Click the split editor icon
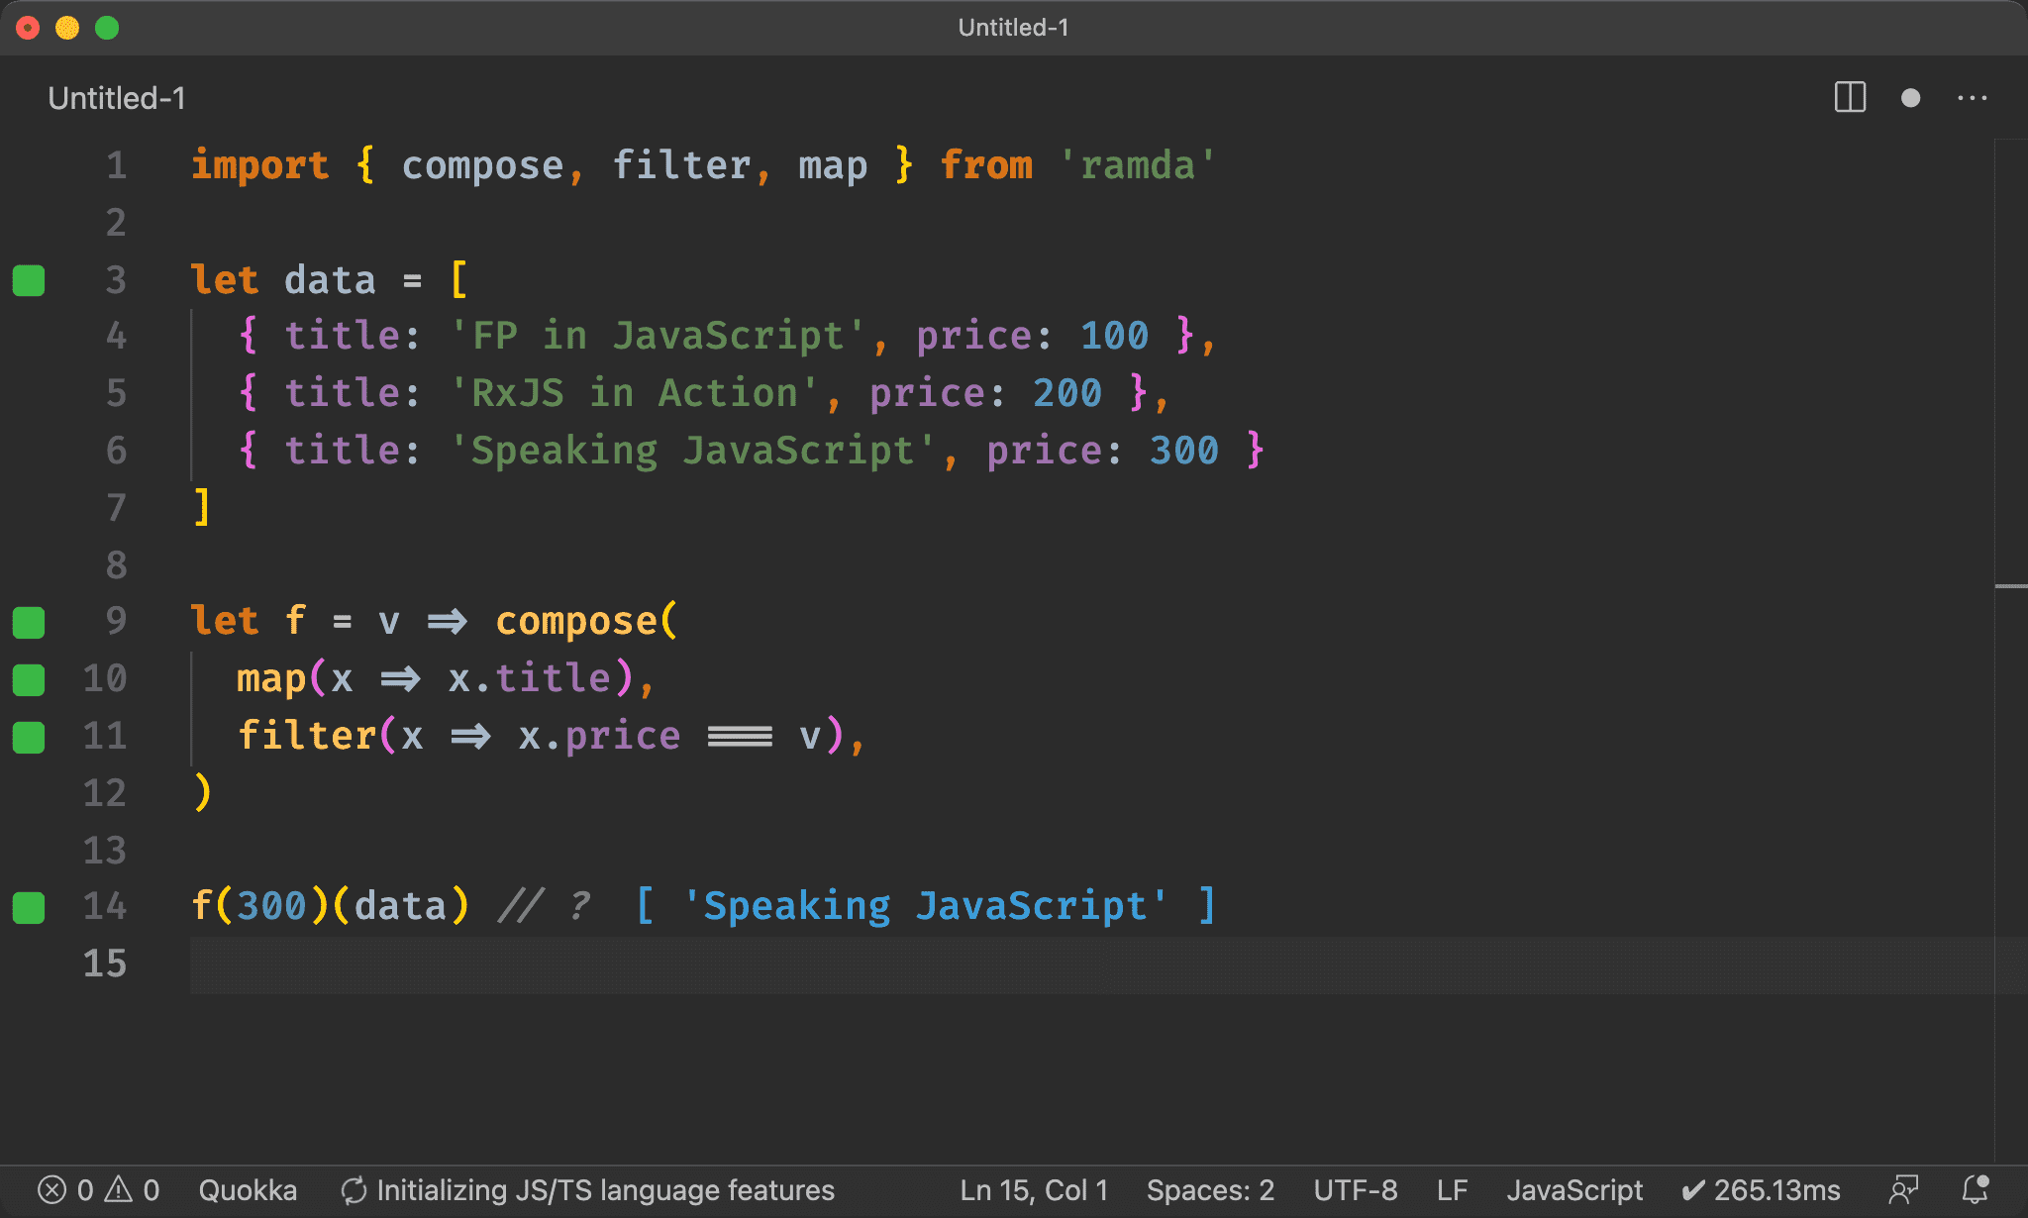Image resolution: width=2028 pixels, height=1218 pixels. (1850, 98)
